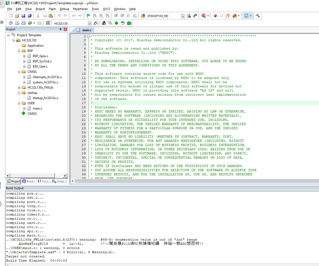Open Configuration wrench icon
319x266 pixels.
[x=258, y=16]
